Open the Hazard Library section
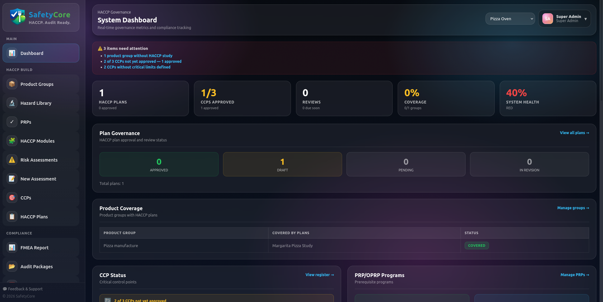 [x=41, y=103]
